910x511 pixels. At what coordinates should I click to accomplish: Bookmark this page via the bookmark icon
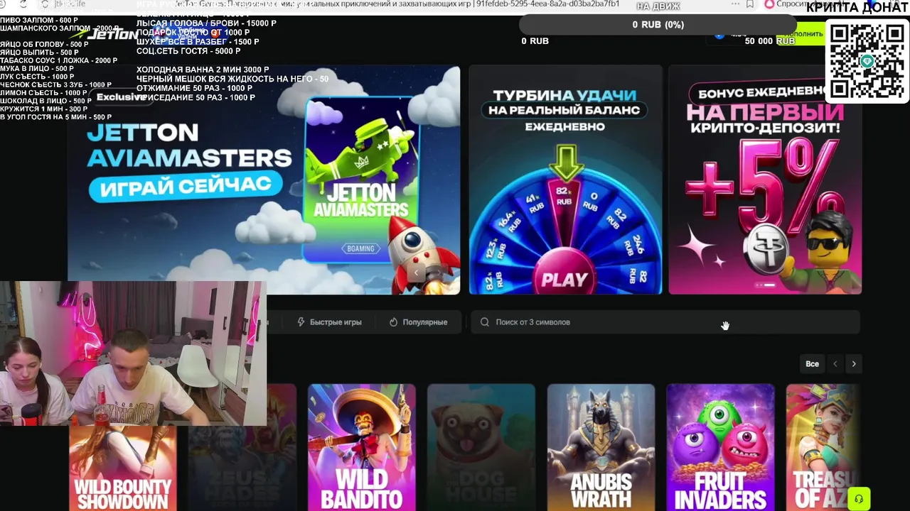750,4
